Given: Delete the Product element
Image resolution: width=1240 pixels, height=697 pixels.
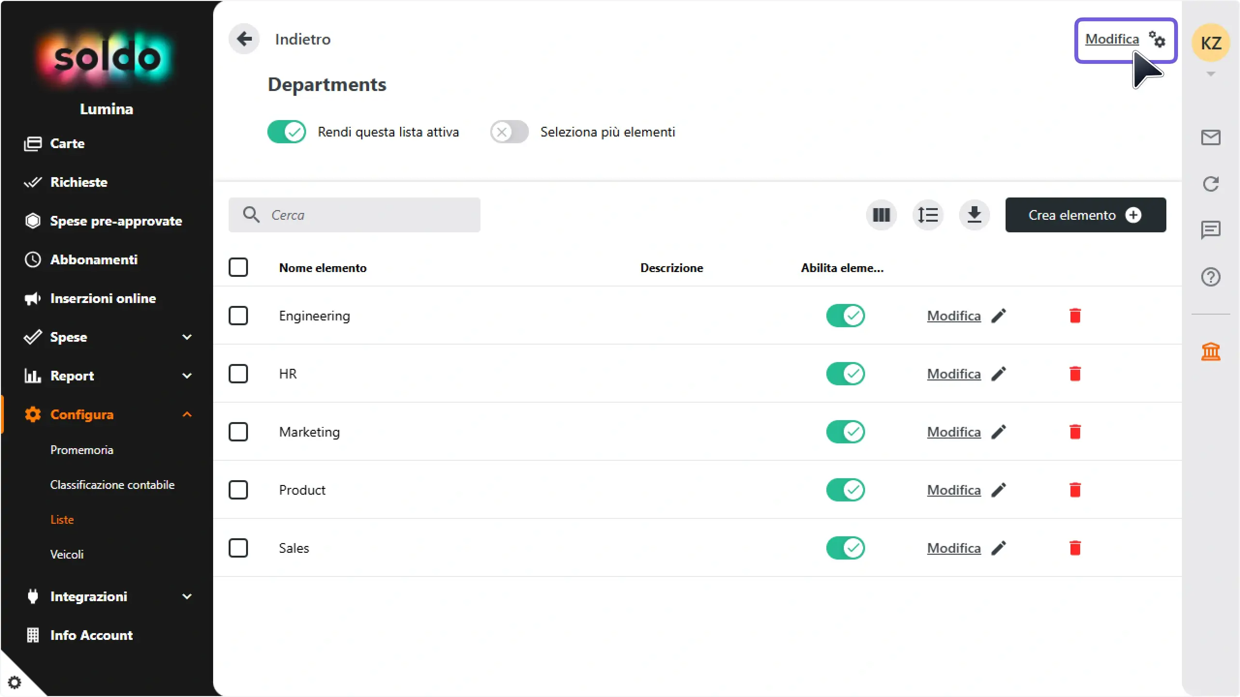Looking at the screenshot, I should coord(1075,490).
